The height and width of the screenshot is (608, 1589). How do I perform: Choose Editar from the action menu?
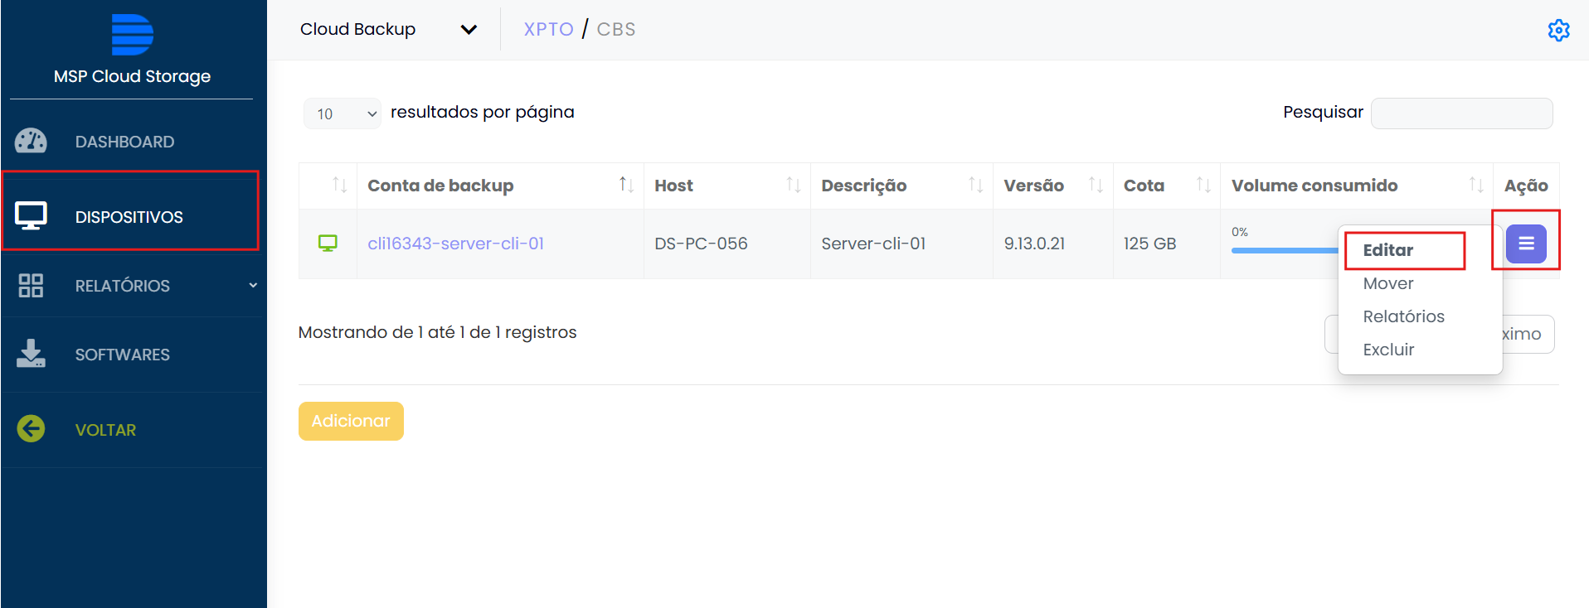[x=1387, y=250]
